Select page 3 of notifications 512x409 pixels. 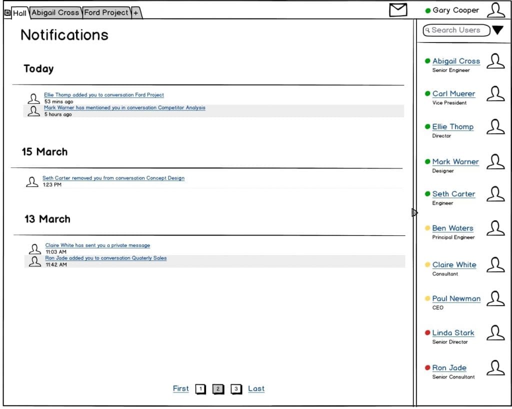pos(236,389)
